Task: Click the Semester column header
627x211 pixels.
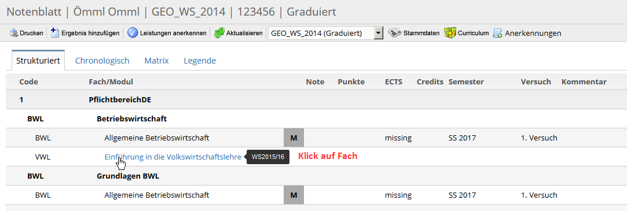Action: coord(466,82)
